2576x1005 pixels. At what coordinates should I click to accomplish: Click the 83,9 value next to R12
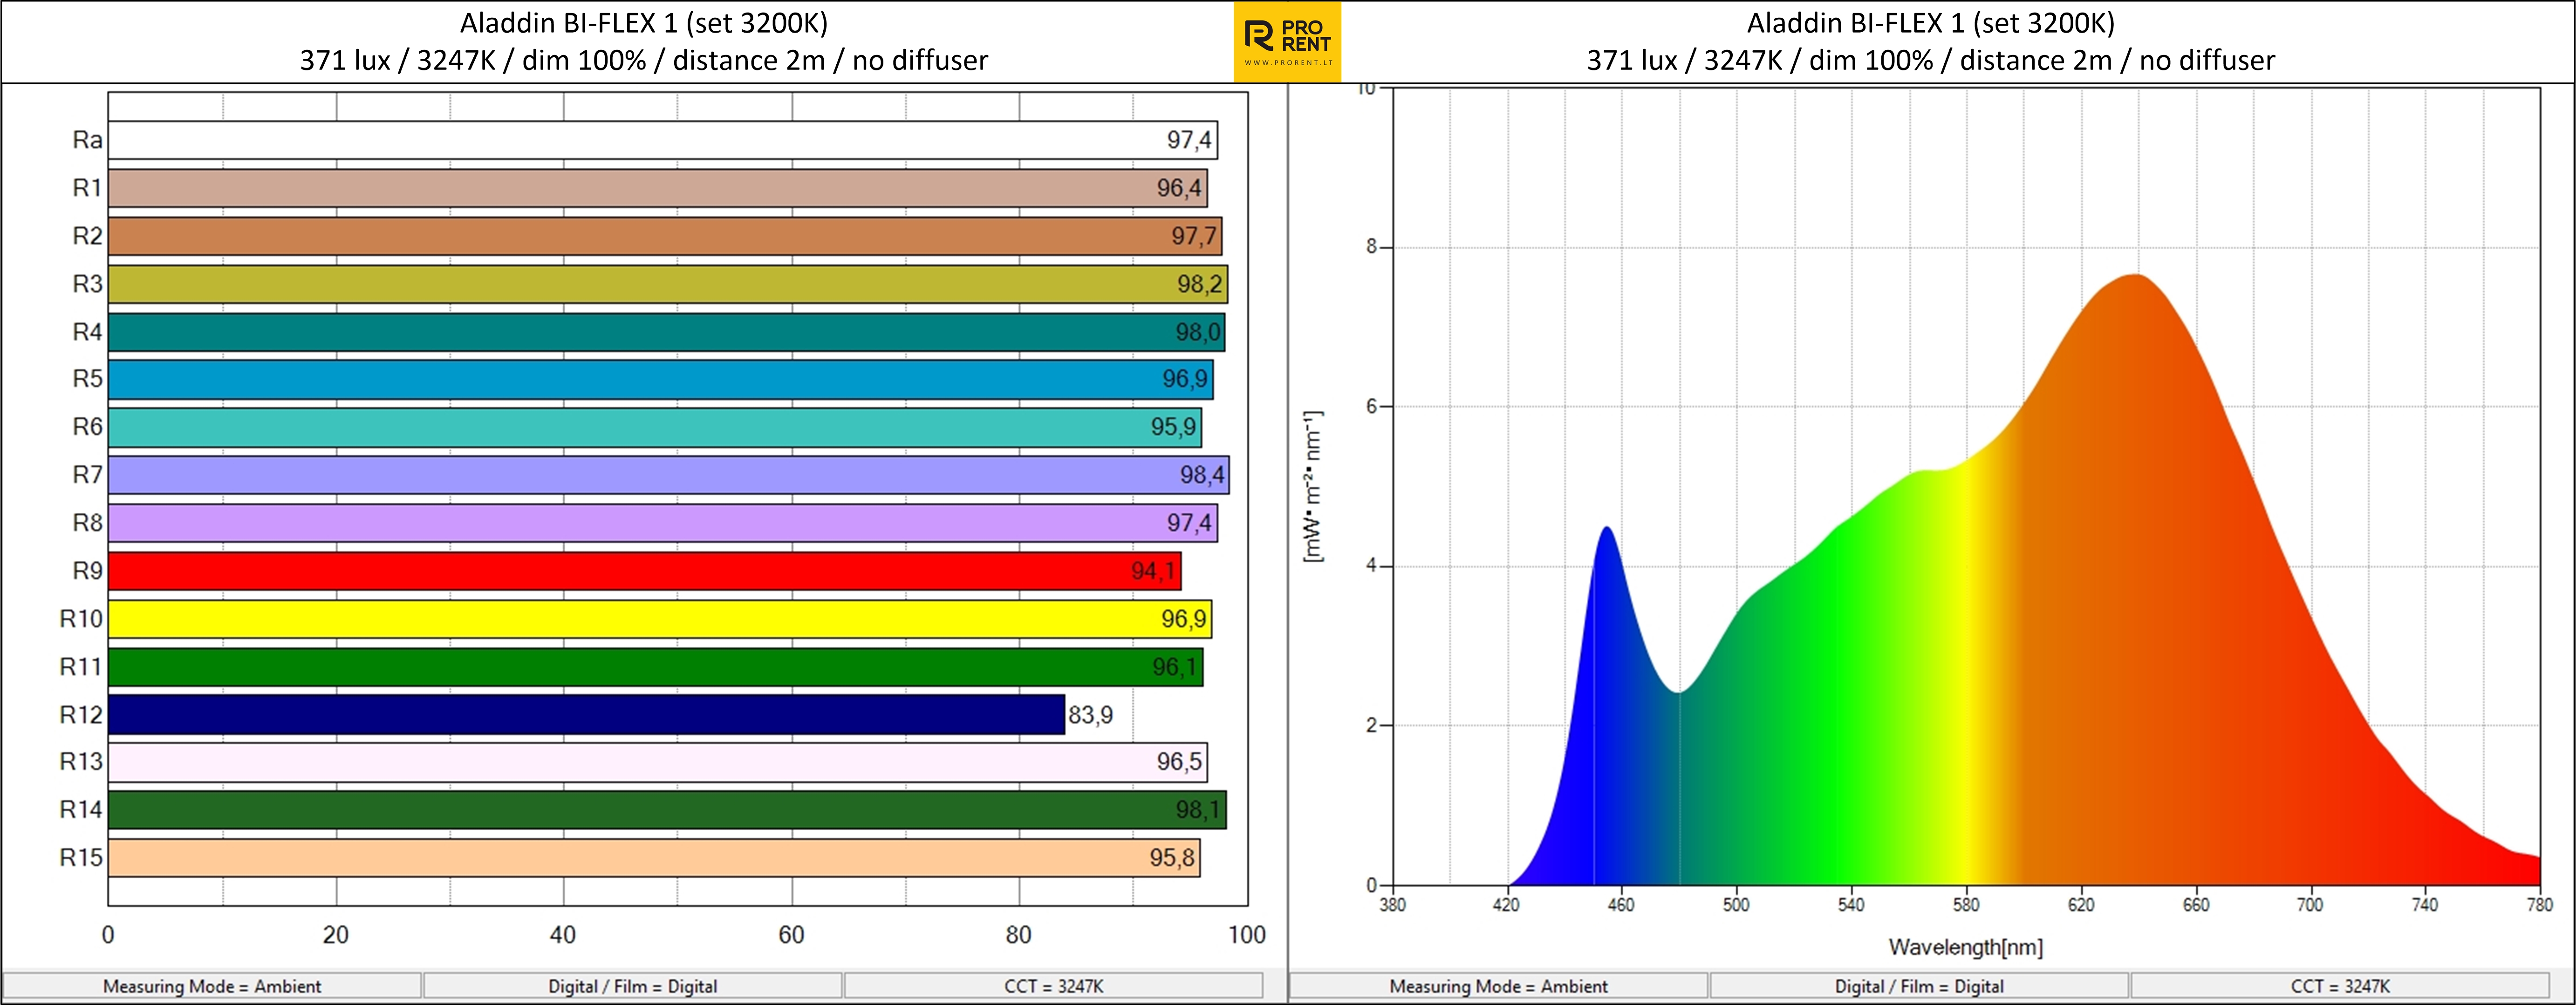click(1090, 715)
